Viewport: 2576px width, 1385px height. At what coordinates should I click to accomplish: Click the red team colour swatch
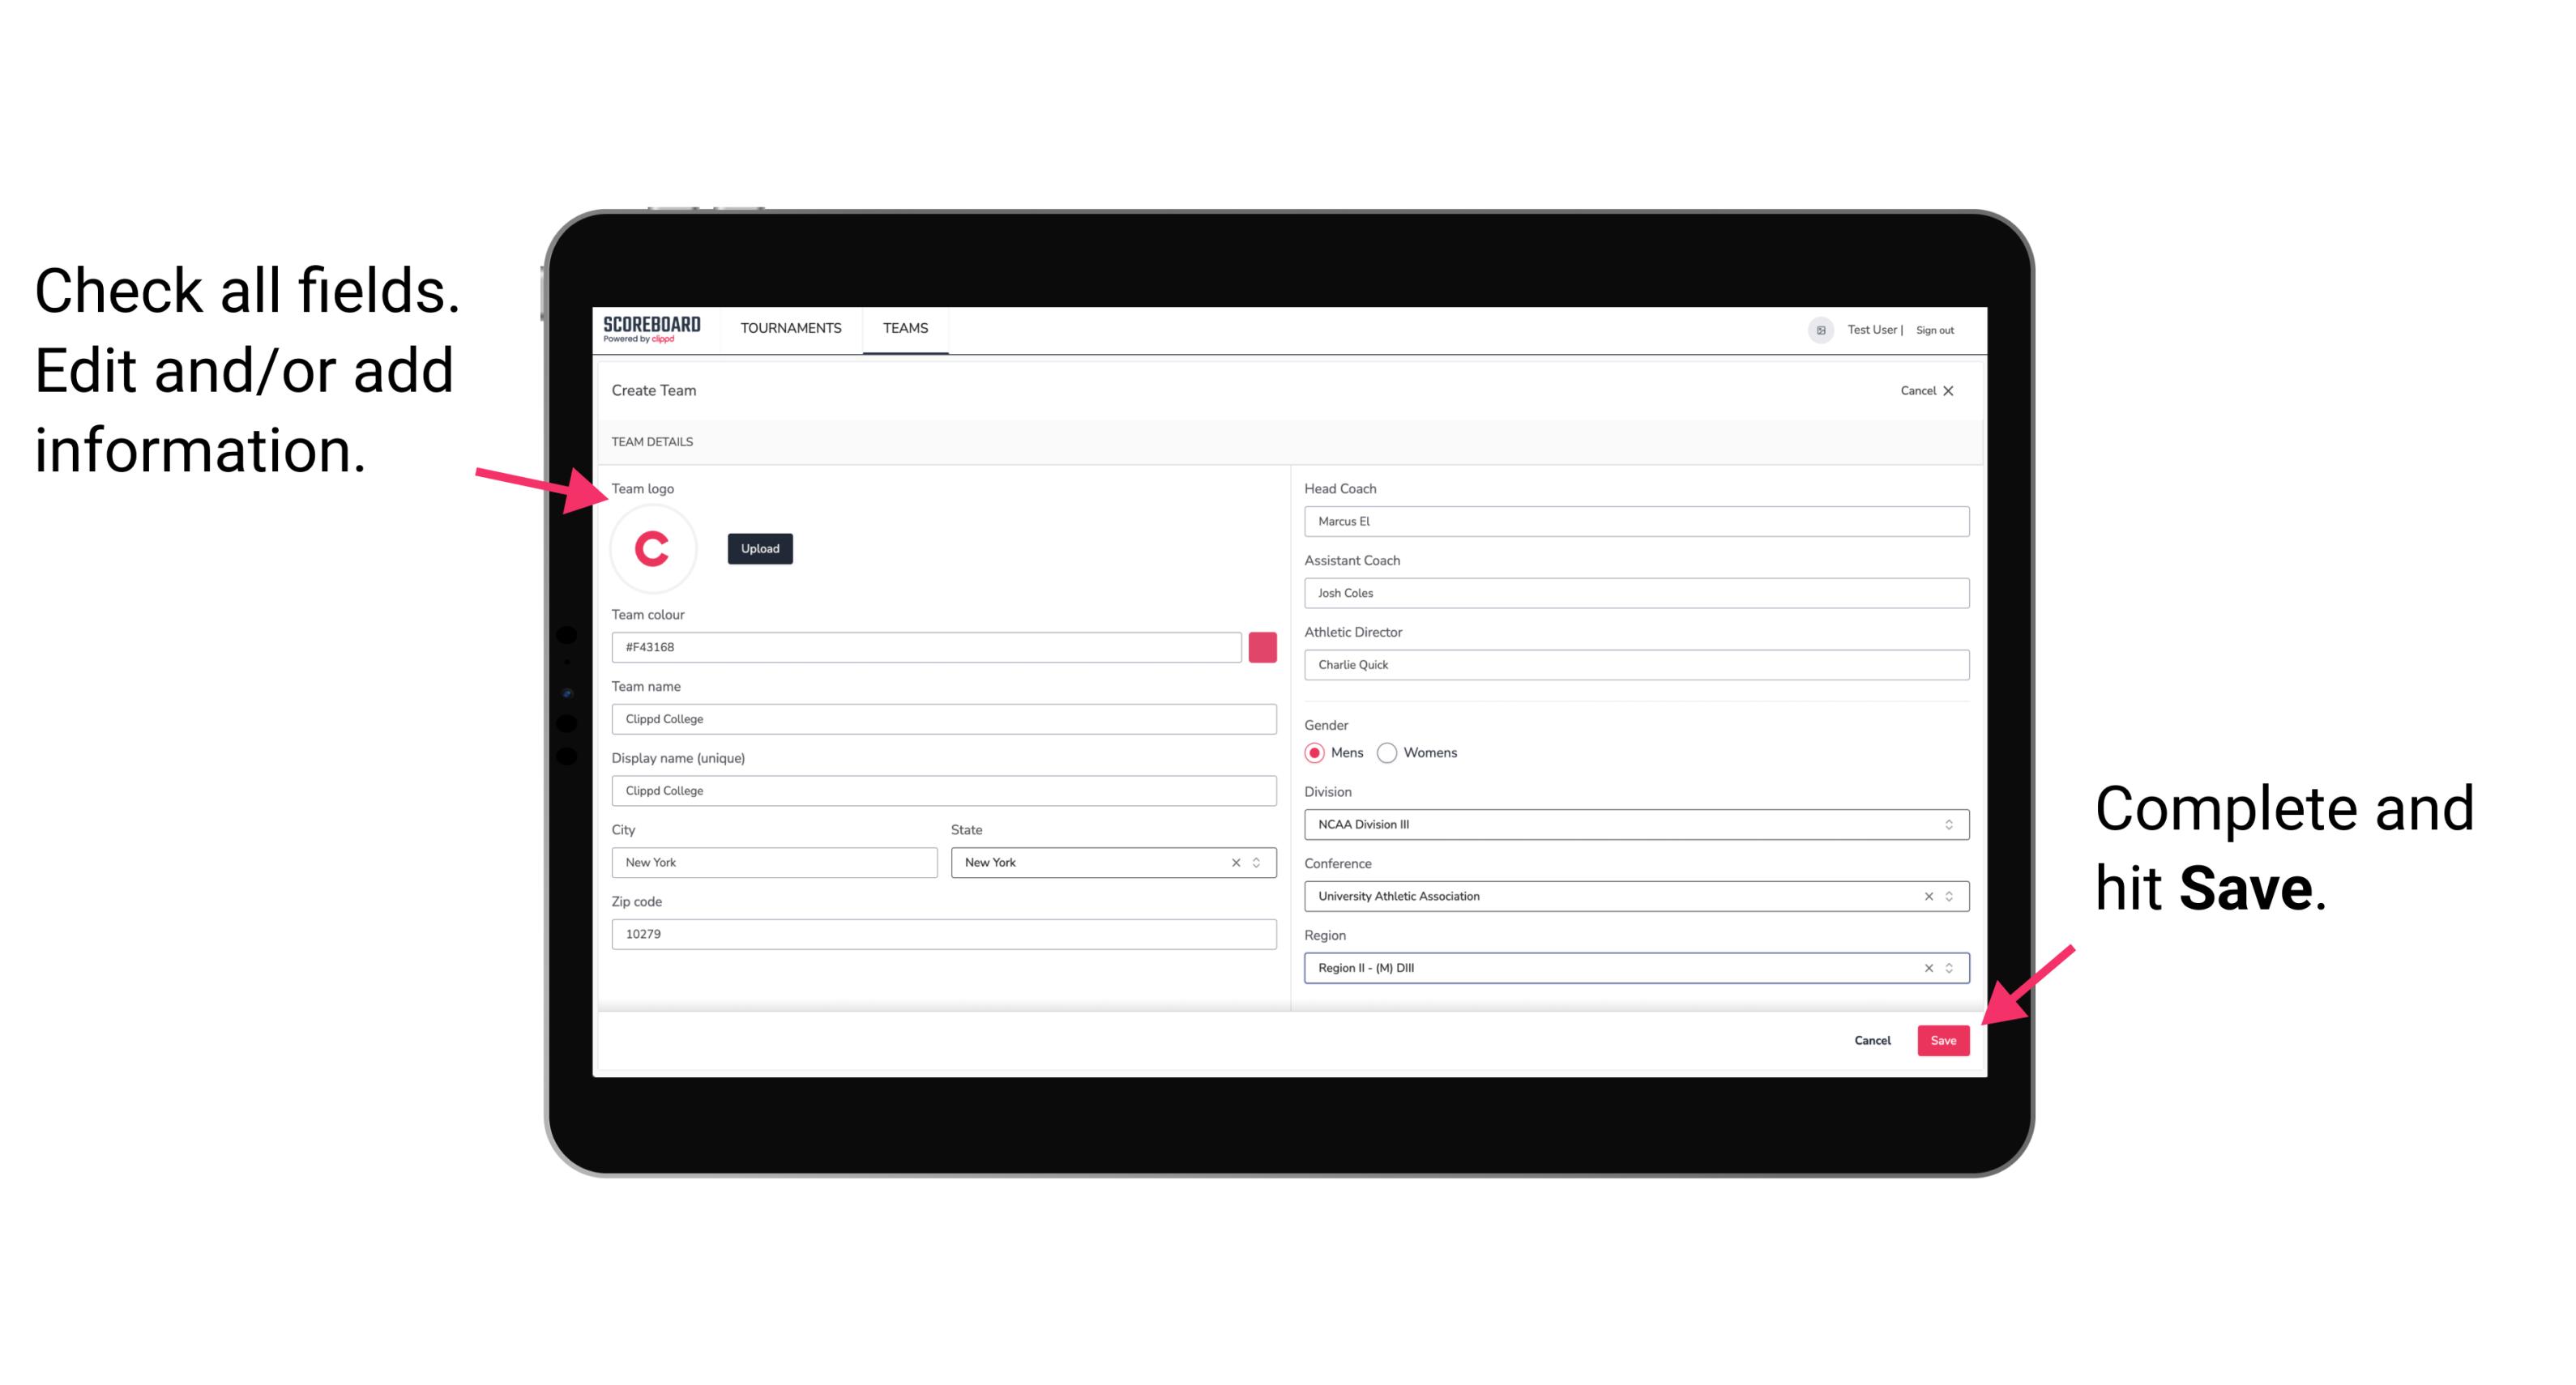1262,646
